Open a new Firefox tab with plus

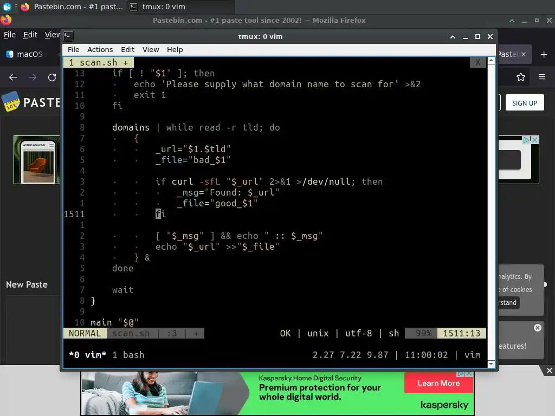point(544,55)
